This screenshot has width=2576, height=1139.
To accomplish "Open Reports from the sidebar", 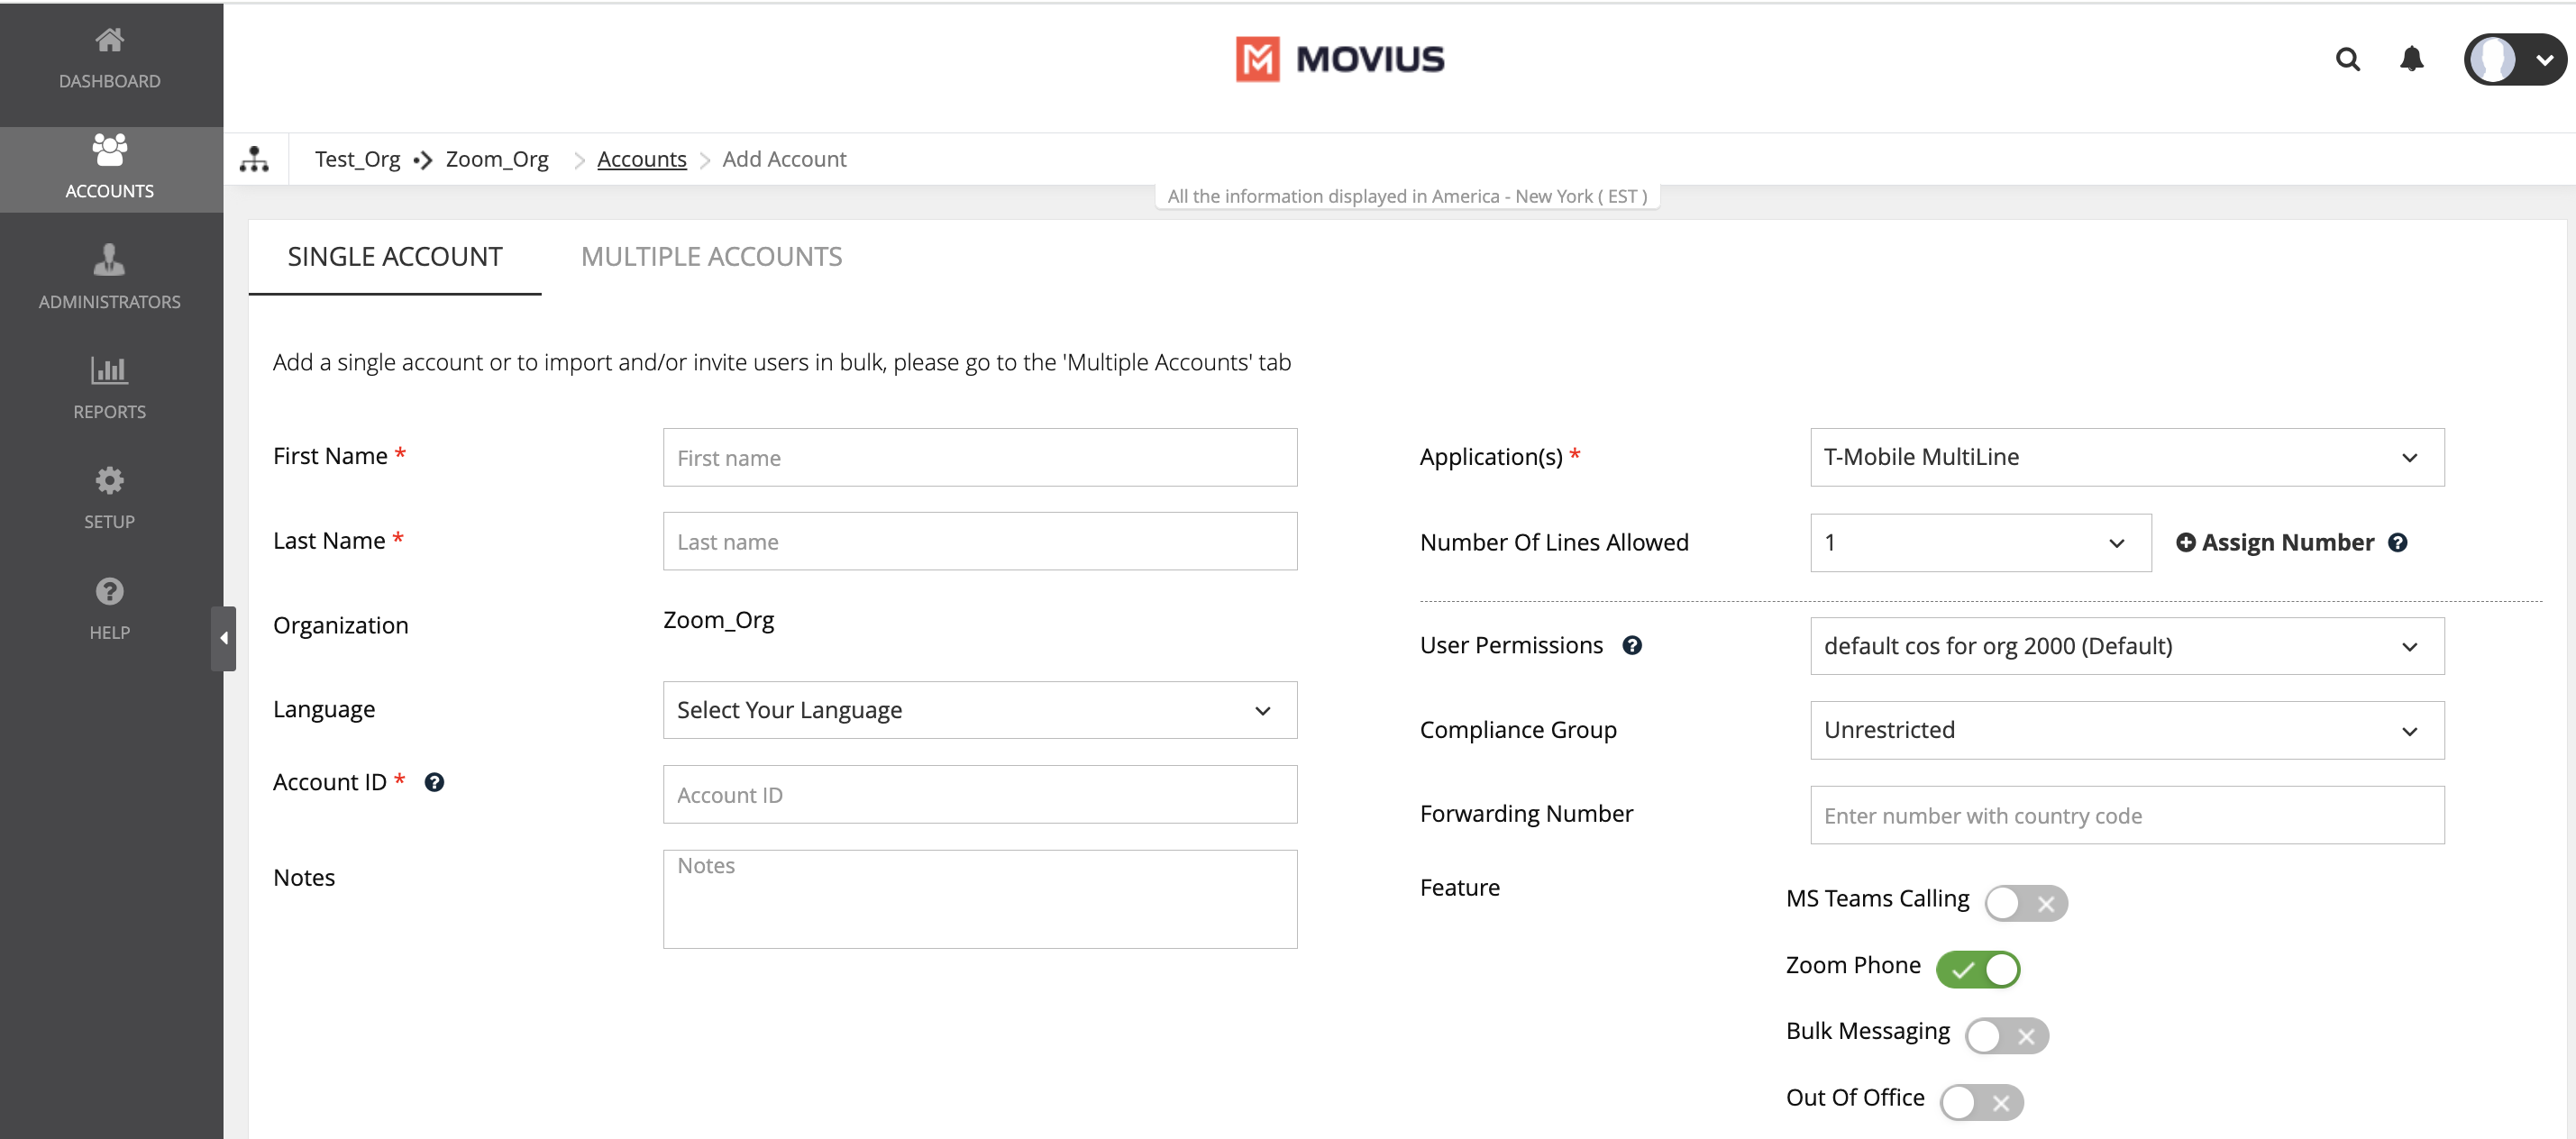I will [110, 387].
